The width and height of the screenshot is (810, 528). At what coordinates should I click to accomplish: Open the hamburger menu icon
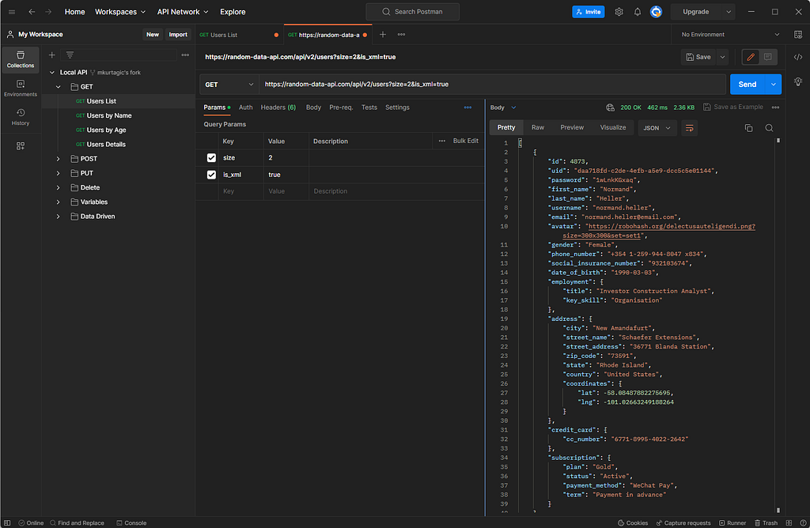[12, 12]
